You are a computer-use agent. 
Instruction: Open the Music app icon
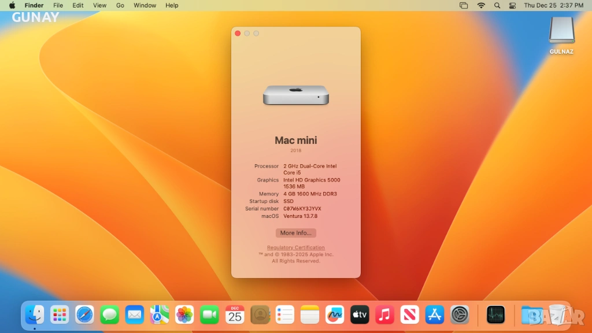[384, 314]
